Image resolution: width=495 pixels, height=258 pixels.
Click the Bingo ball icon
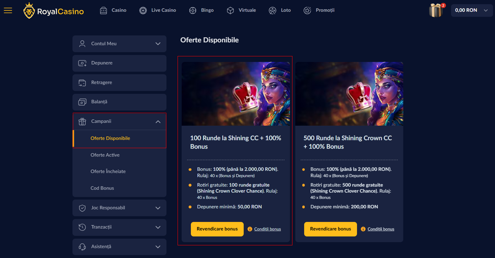point(193,10)
